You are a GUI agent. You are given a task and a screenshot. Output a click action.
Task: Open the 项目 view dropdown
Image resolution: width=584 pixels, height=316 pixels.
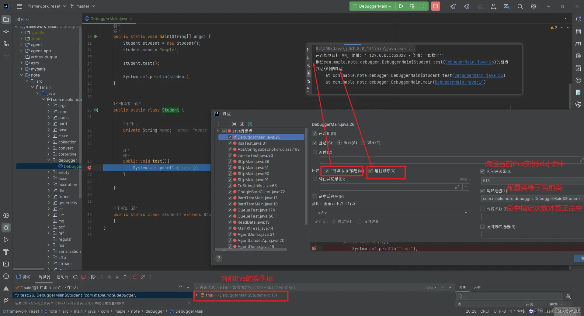pyautogui.click(x=23, y=19)
